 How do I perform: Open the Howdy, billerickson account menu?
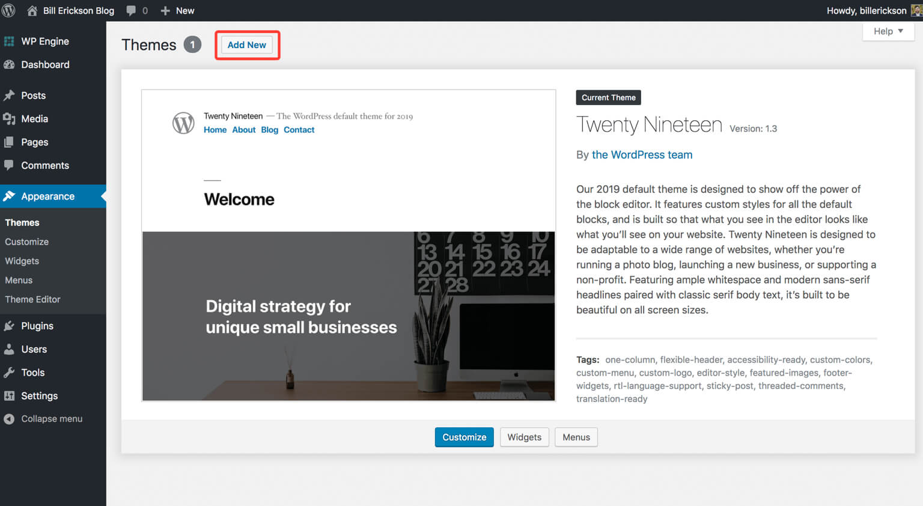coord(874,10)
